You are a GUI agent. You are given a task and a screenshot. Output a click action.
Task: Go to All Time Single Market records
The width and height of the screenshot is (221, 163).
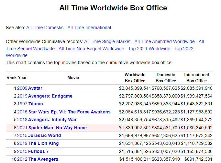[107, 41]
